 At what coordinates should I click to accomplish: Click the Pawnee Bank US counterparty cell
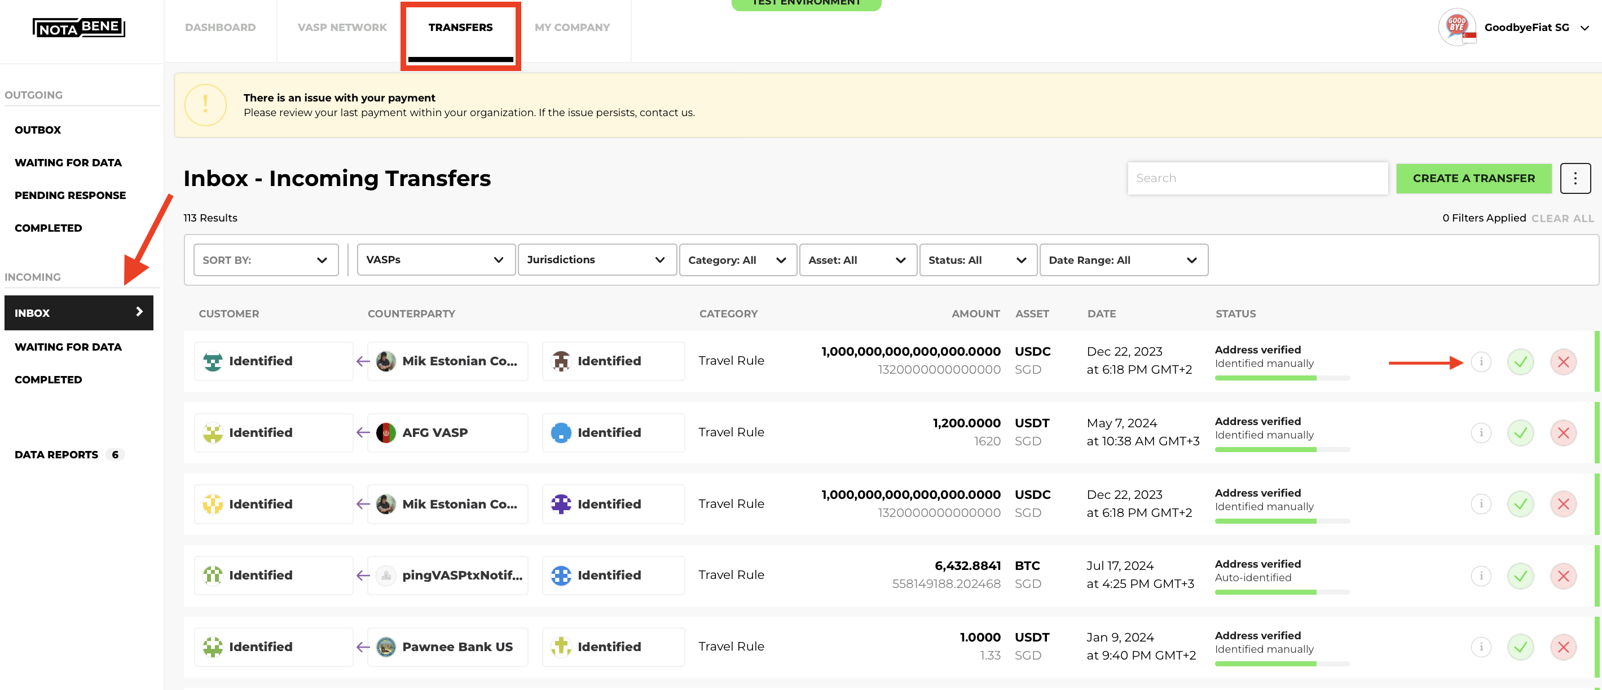(447, 647)
